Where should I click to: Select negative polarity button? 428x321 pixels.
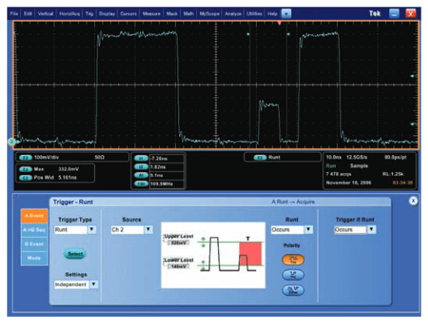[x=293, y=274]
